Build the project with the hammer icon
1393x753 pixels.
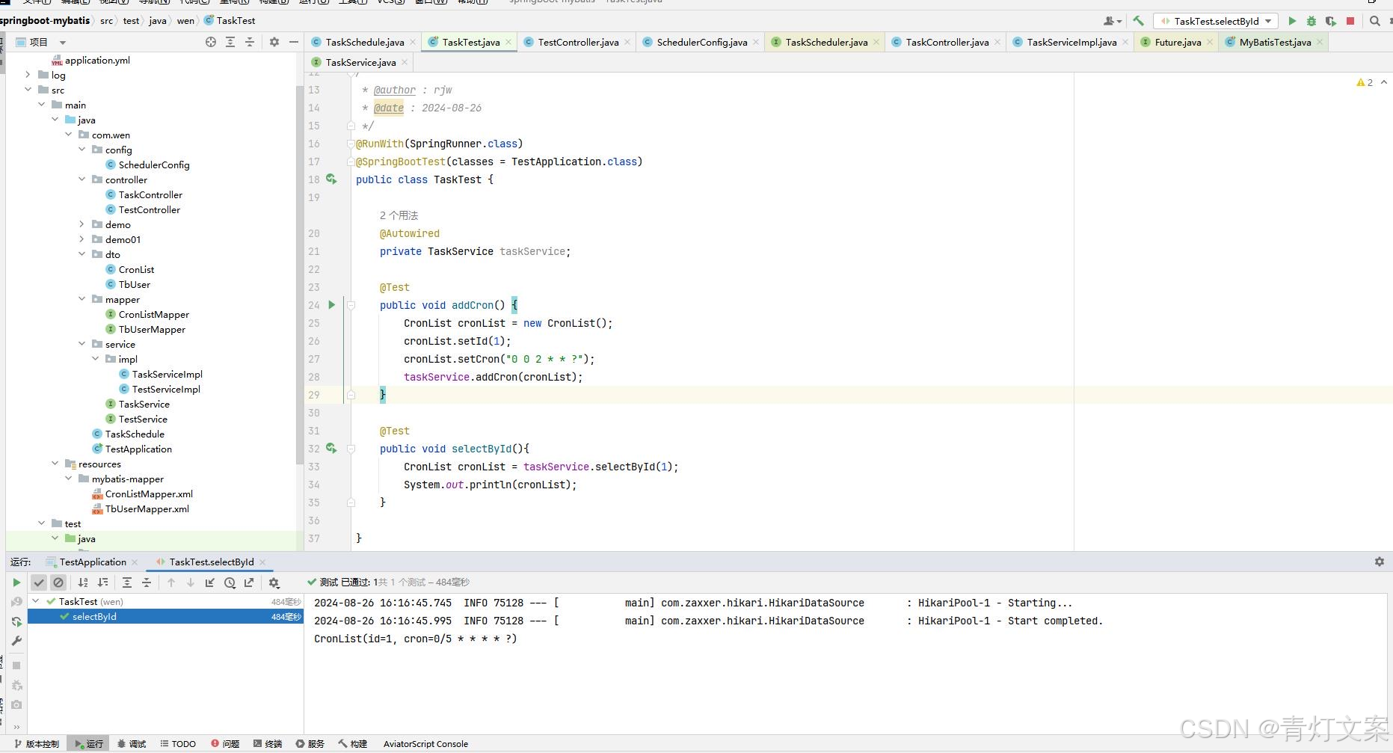coord(1138,21)
